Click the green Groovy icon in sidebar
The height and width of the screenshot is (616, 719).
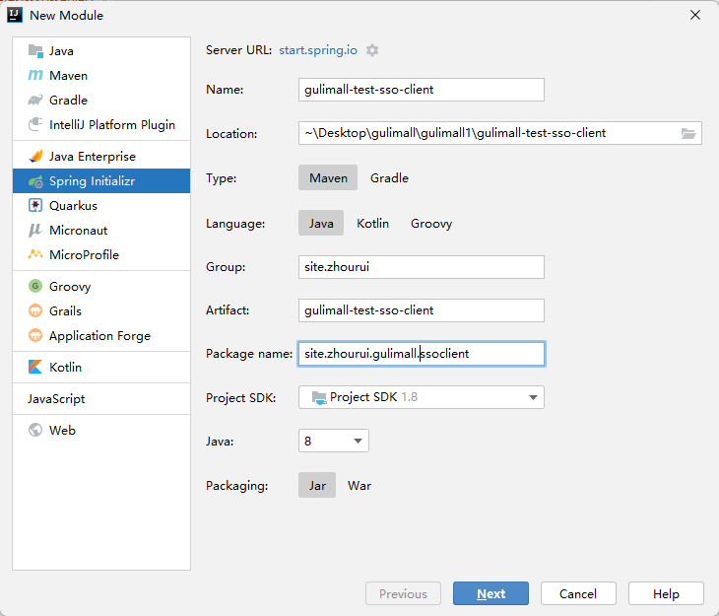[x=35, y=286]
